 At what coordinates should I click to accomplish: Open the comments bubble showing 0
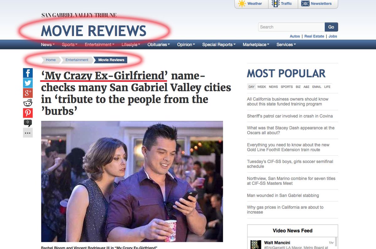(x=28, y=123)
